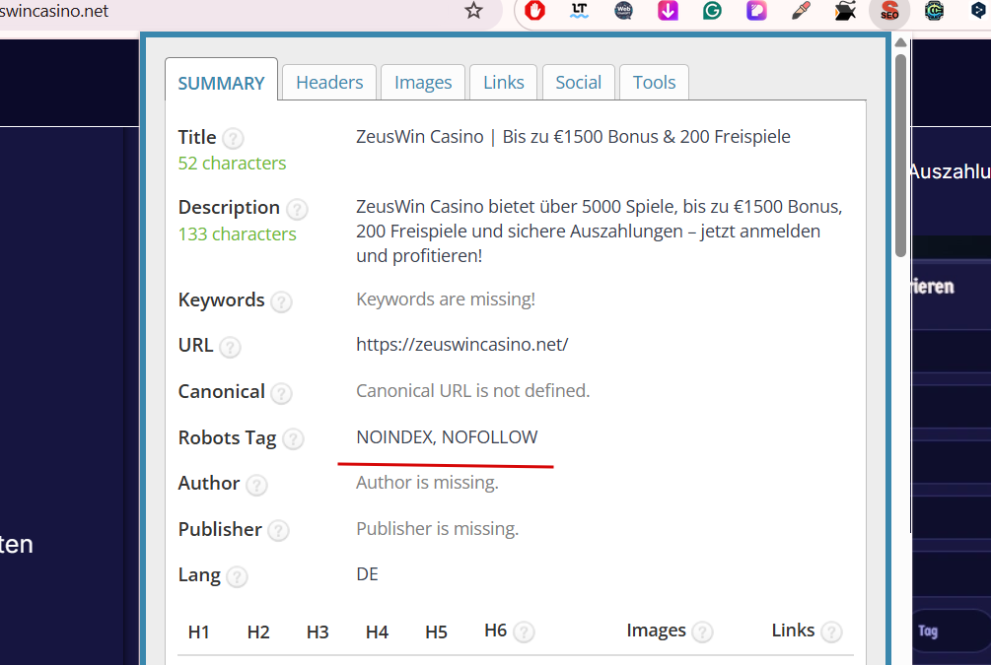Open the dark blue hexagon extension icon
Viewport: 991px width, 665px height.
tap(978, 11)
